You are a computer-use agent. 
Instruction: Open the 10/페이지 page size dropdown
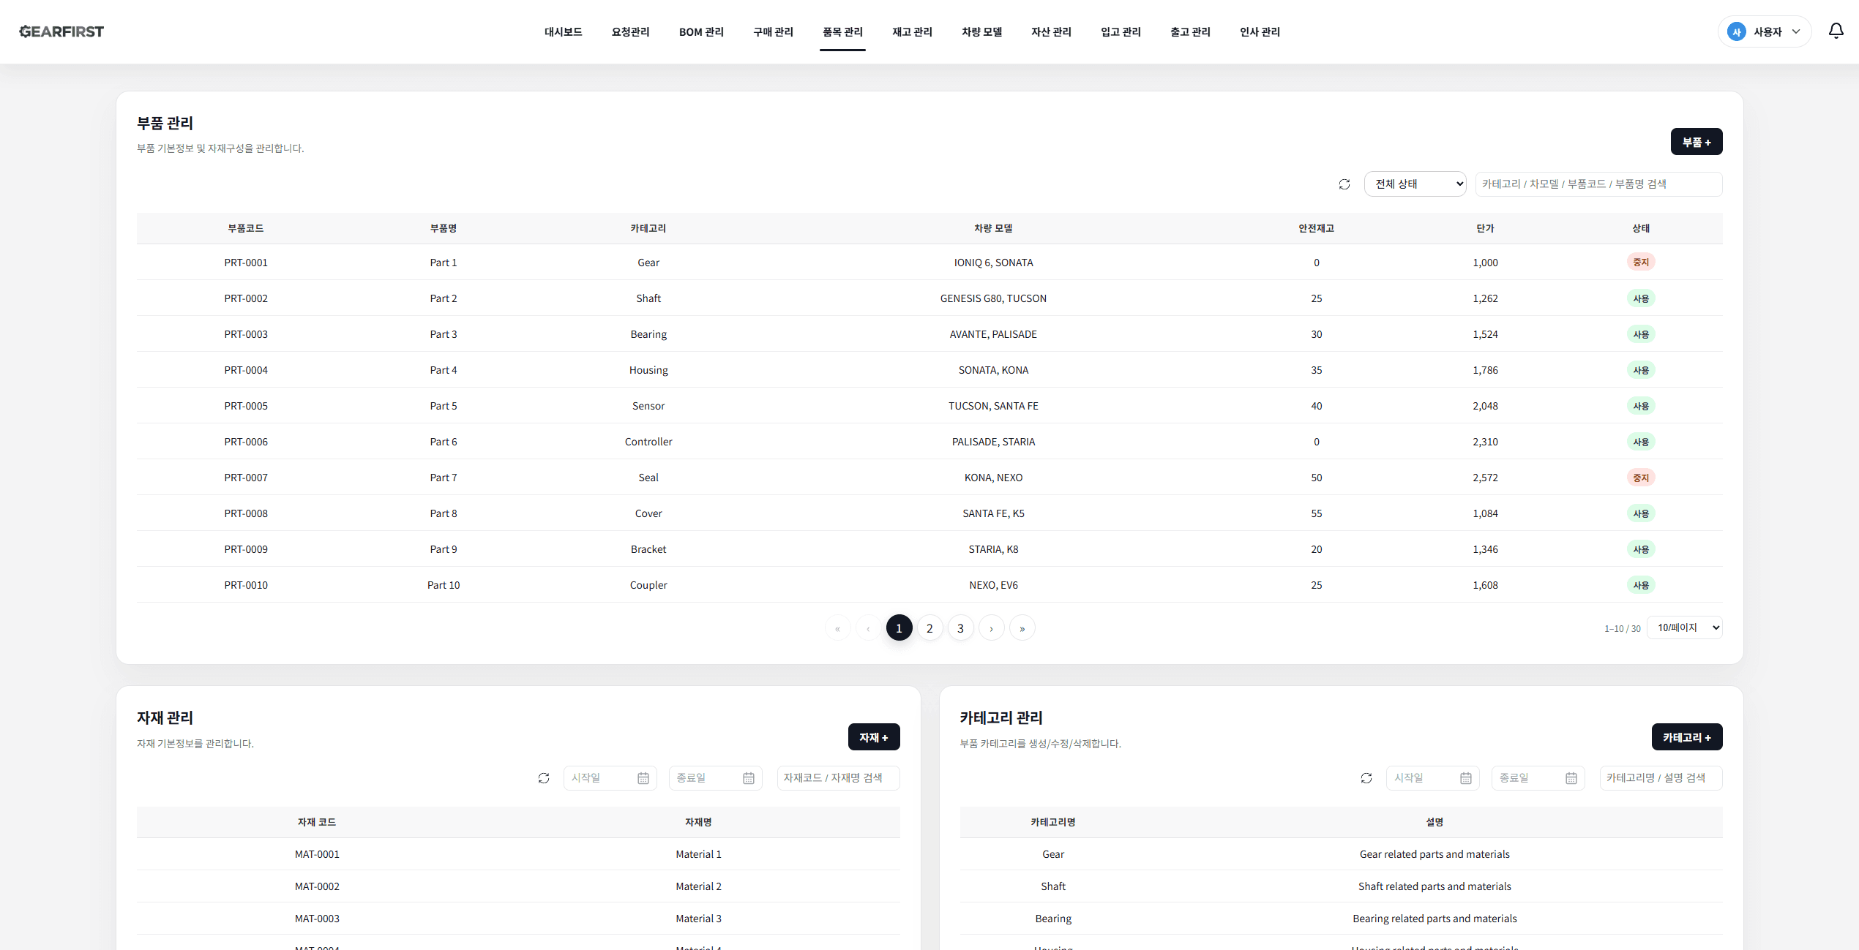click(x=1685, y=627)
